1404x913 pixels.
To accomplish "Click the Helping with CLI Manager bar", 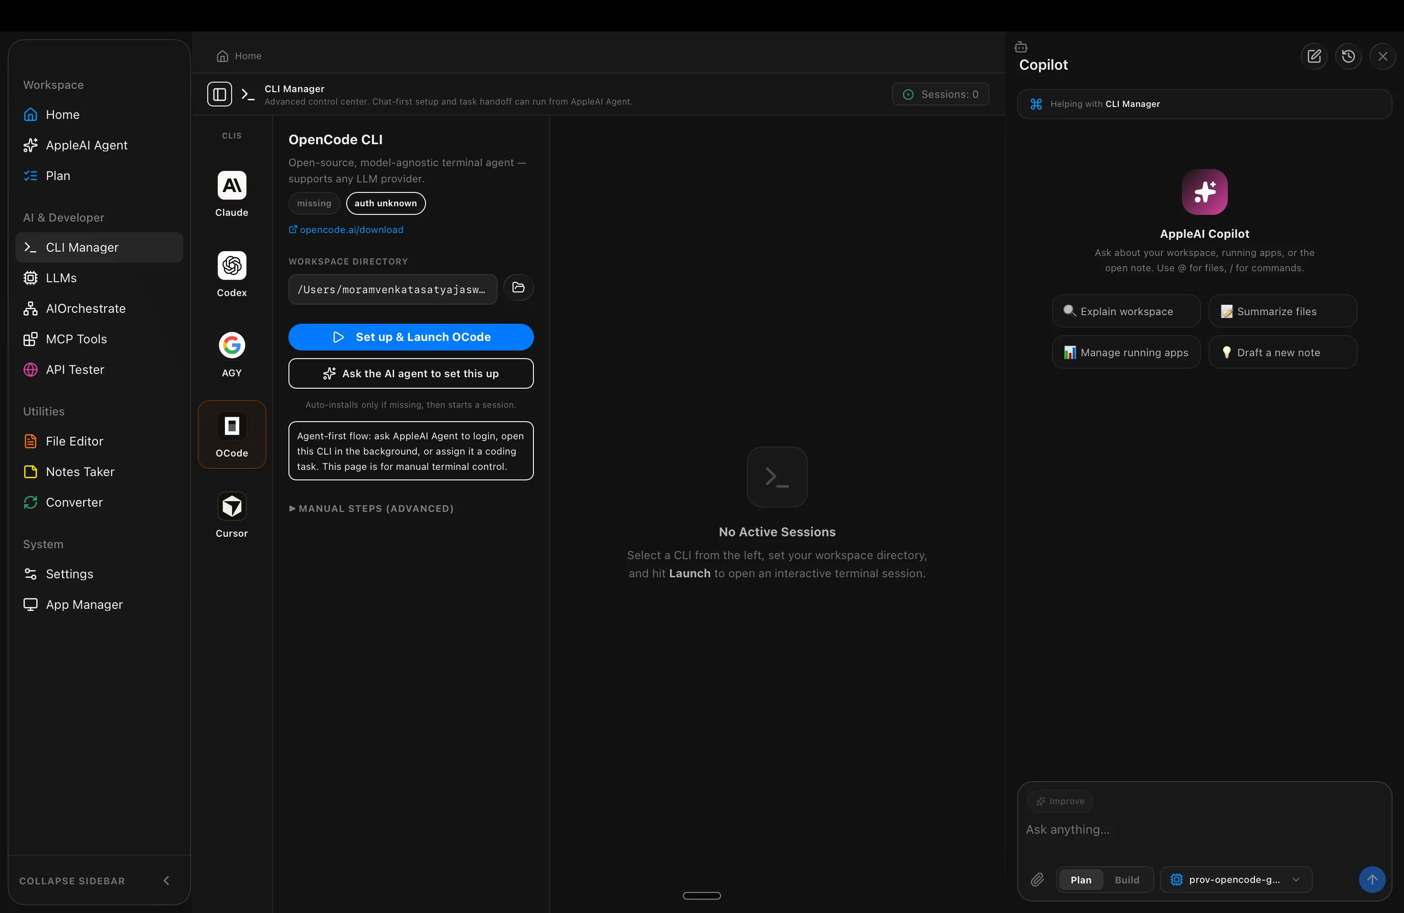I will point(1204,104).
